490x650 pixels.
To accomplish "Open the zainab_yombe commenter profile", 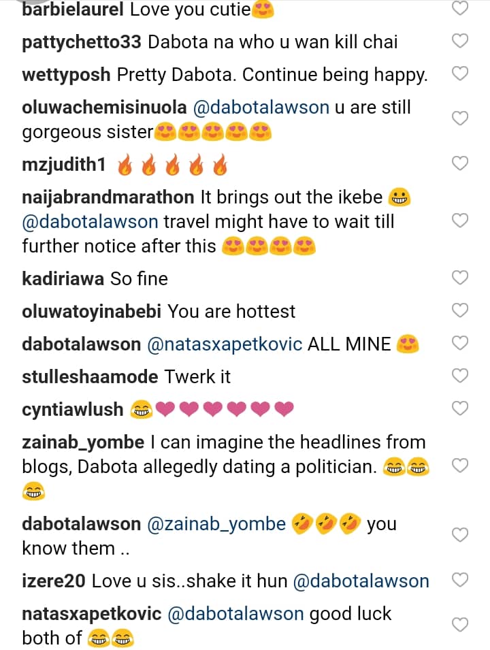I will pyautogui.click(x=83, y=442).
